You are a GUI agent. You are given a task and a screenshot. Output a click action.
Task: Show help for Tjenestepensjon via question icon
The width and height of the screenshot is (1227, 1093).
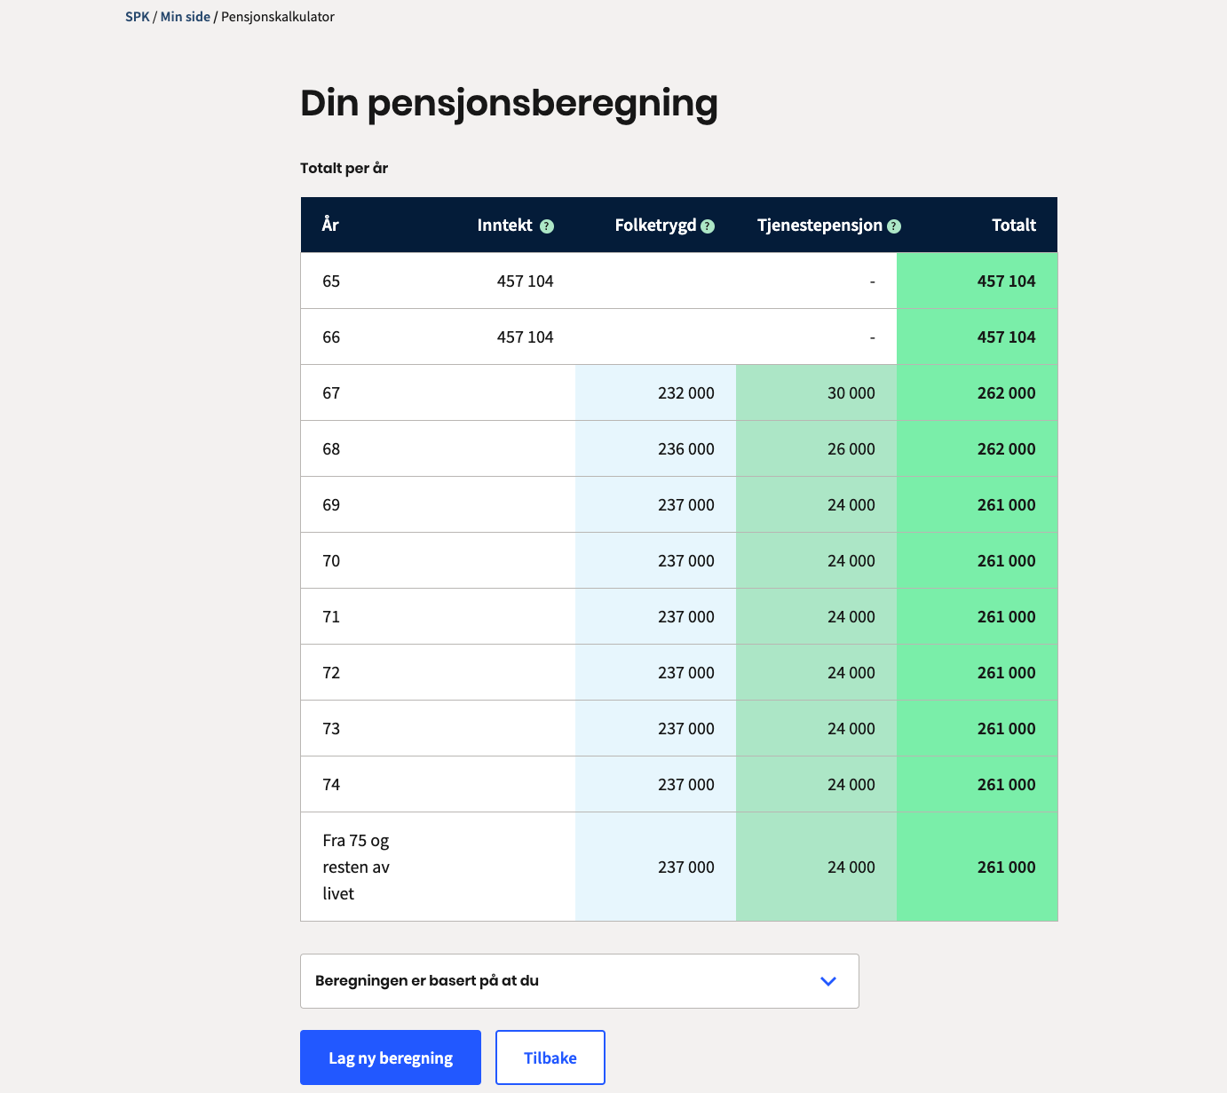pyautogui.click(x=894, y=226)
